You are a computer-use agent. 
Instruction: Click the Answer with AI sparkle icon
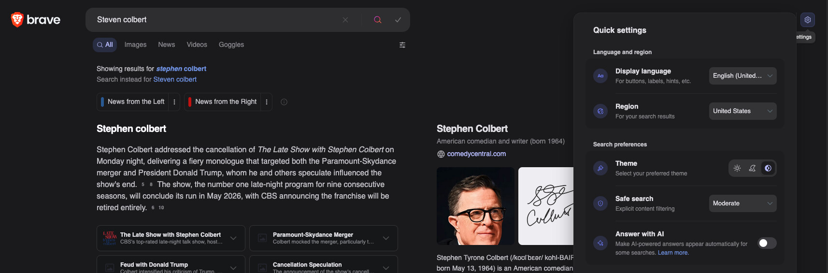(x=600, y=243)
